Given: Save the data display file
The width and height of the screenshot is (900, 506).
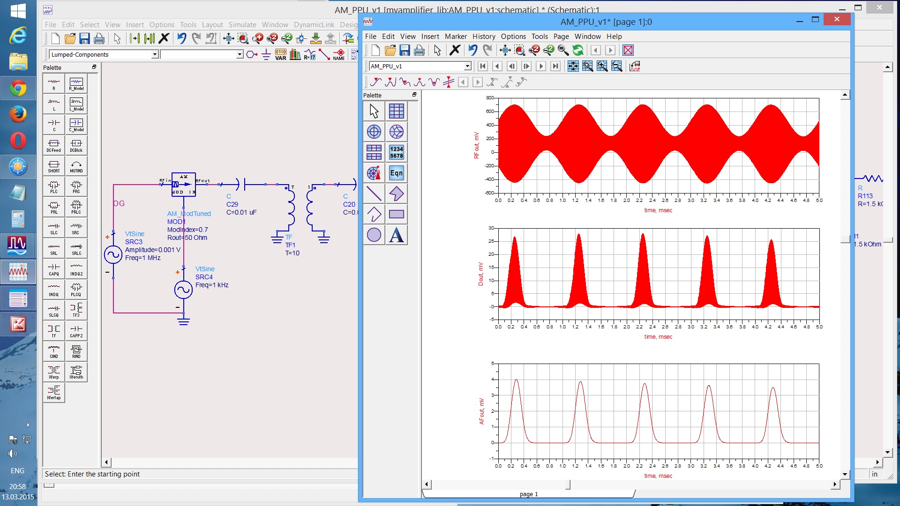Looking at the screenshot, I should [405, 50].
